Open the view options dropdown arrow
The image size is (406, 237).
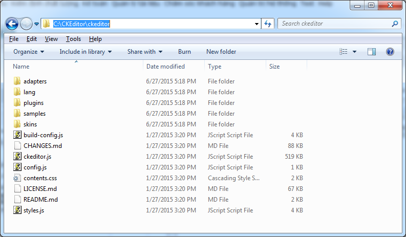tap(354, 52)
